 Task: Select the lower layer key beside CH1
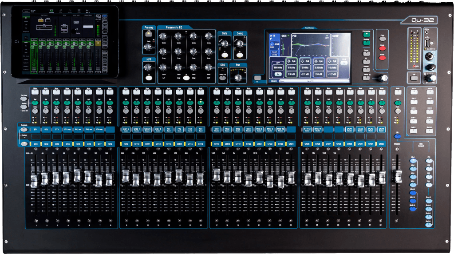24,144
